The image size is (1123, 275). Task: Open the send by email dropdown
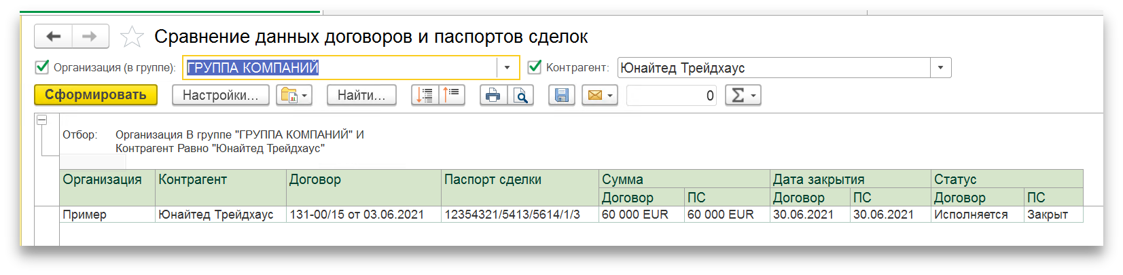click(x=599, y=95)
